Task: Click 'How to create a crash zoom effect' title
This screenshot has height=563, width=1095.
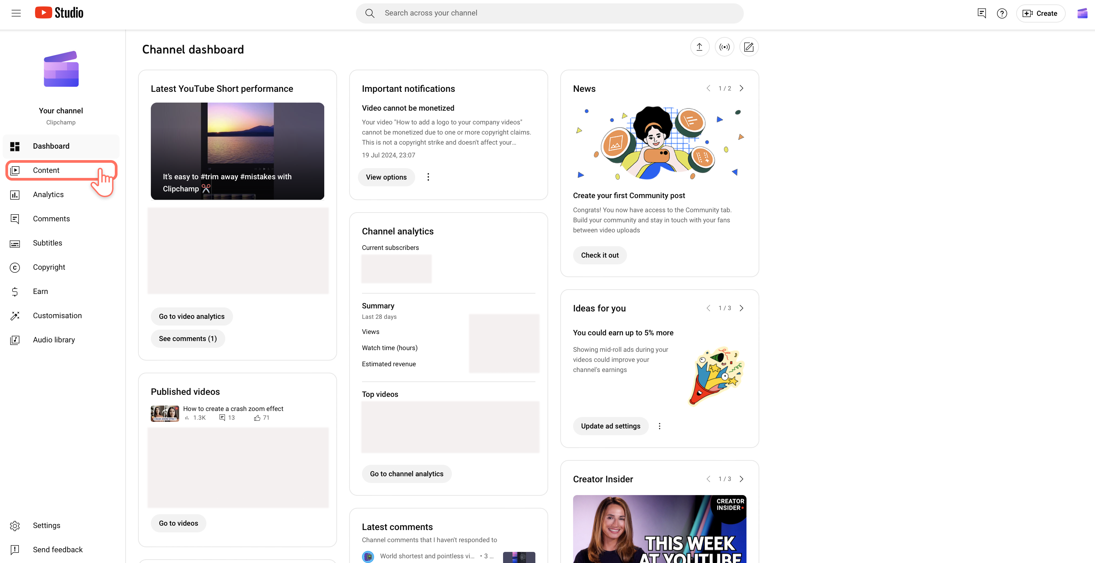Action: 233,408
